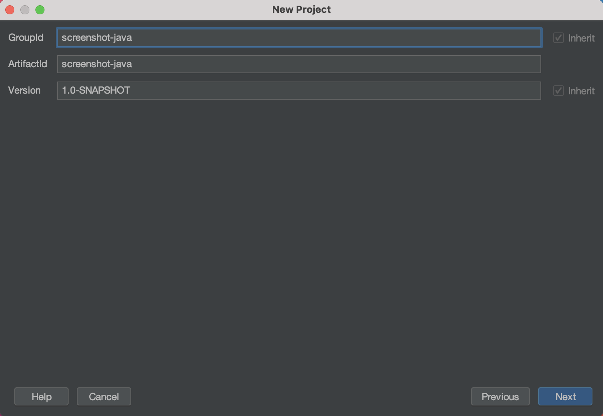Click the Inherit label beside Version
603x416 pixels.
point(581,91)
